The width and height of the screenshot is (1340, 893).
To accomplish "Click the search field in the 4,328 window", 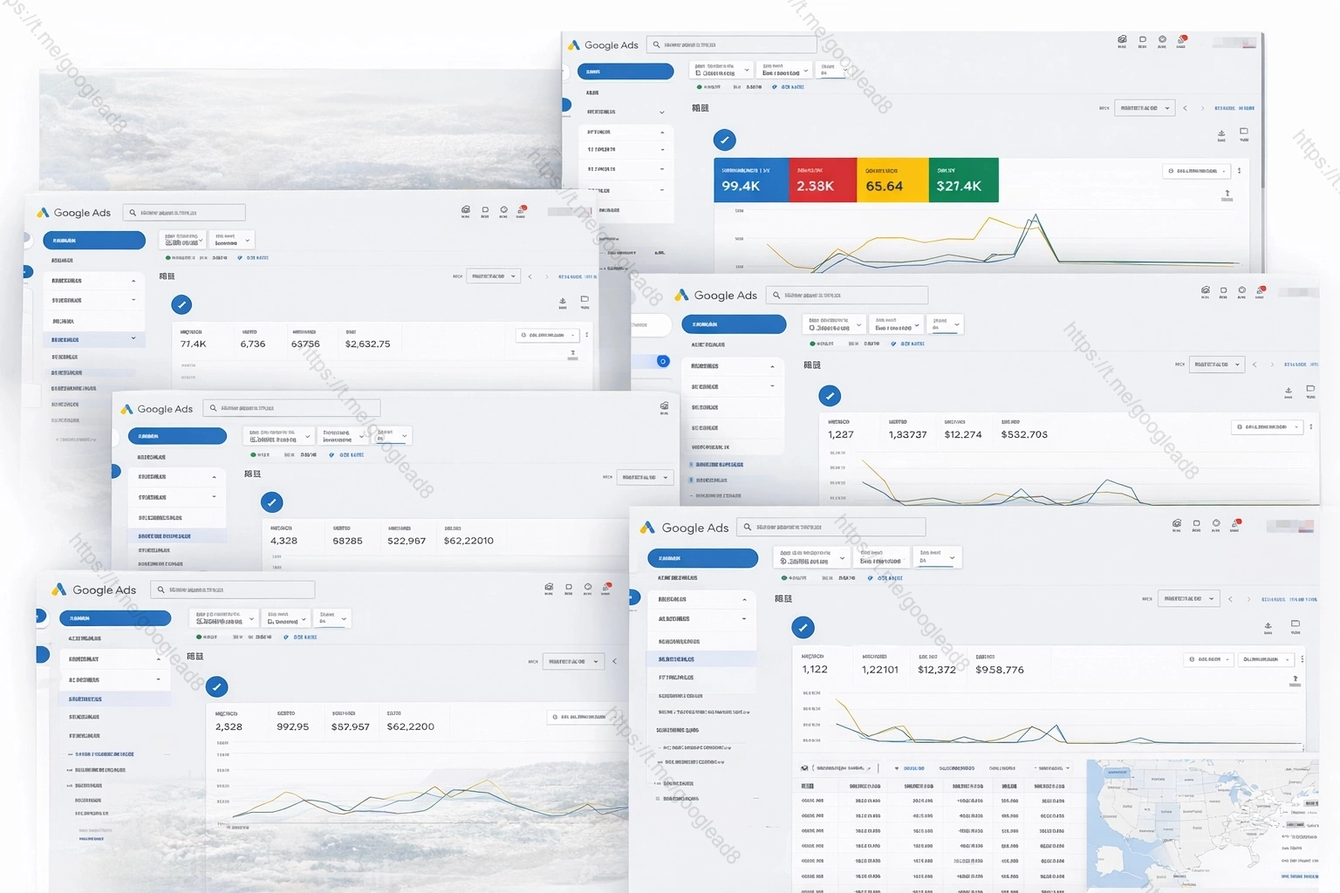I will (x=291, y=408).
